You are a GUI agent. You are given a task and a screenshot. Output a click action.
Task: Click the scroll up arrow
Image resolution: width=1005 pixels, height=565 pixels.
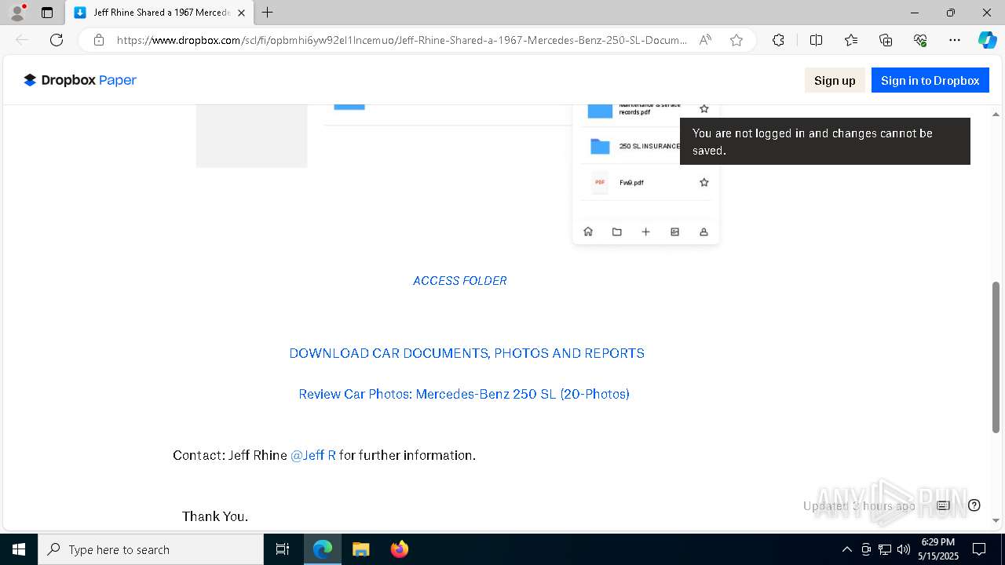pos(996,115)
